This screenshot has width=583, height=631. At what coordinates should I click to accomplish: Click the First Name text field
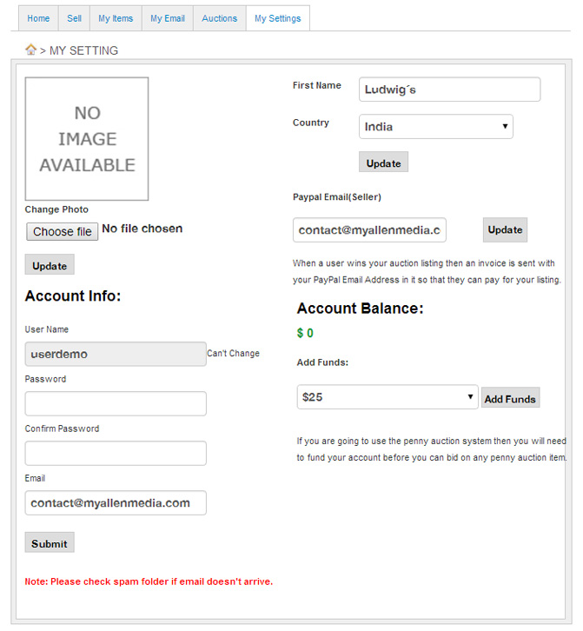click(x=449, y=90)
